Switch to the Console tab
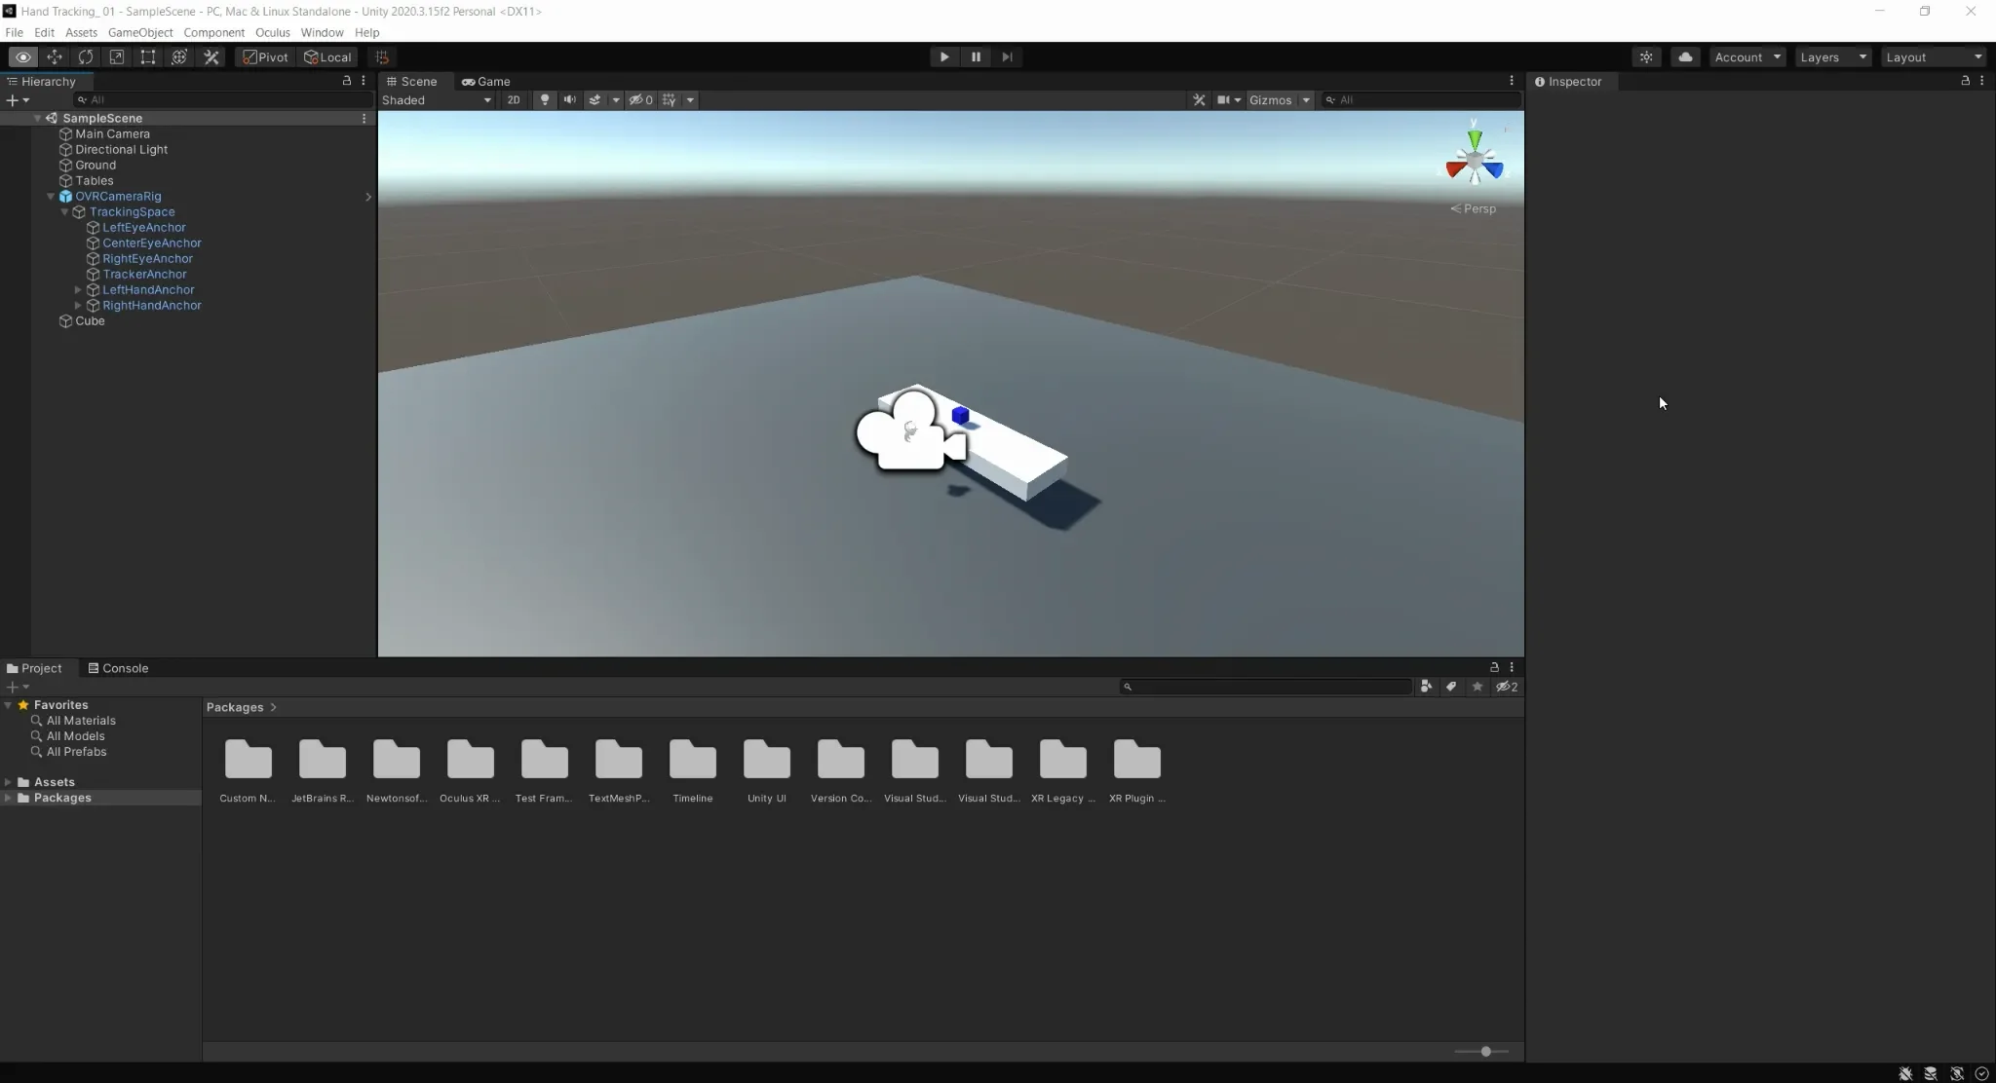This screenshot has width=1996, height=1083. pyautogui.click(x=126, y=668)
